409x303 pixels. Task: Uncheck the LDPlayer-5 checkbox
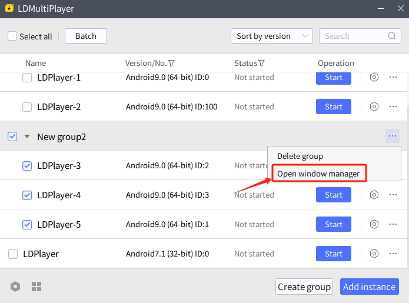tap(27, 225)
